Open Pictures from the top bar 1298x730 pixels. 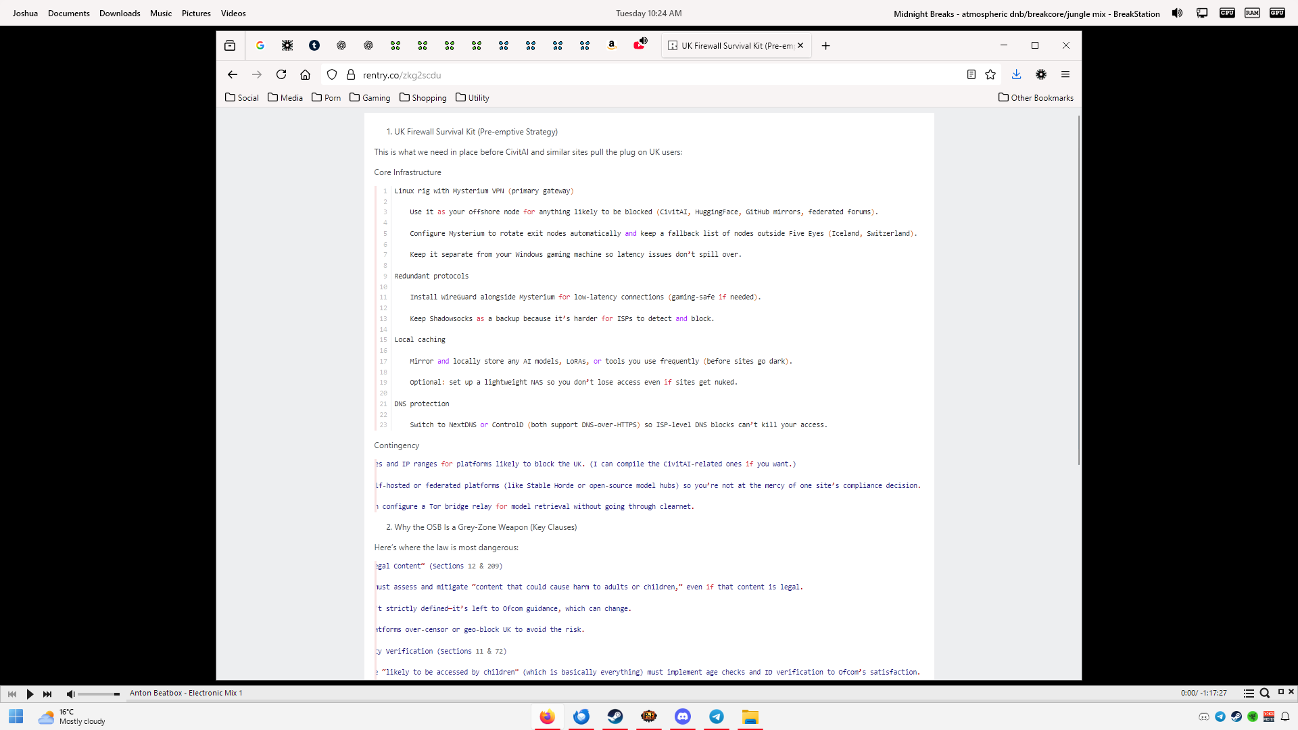(196, 13)
